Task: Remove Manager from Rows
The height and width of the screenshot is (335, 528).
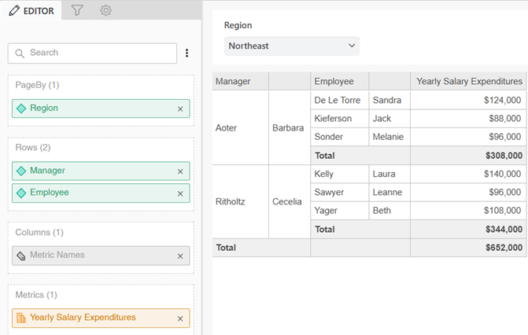Action: point(180,171)
